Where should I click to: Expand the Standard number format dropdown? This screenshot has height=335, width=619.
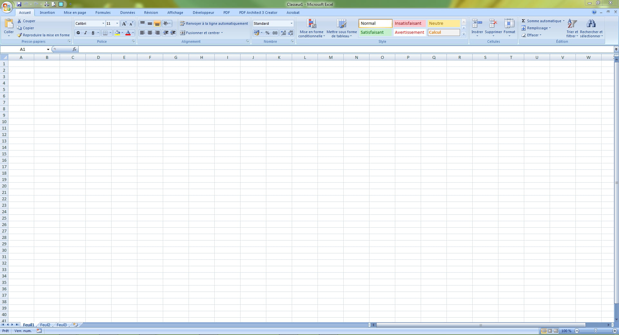[x=291, y=23]
